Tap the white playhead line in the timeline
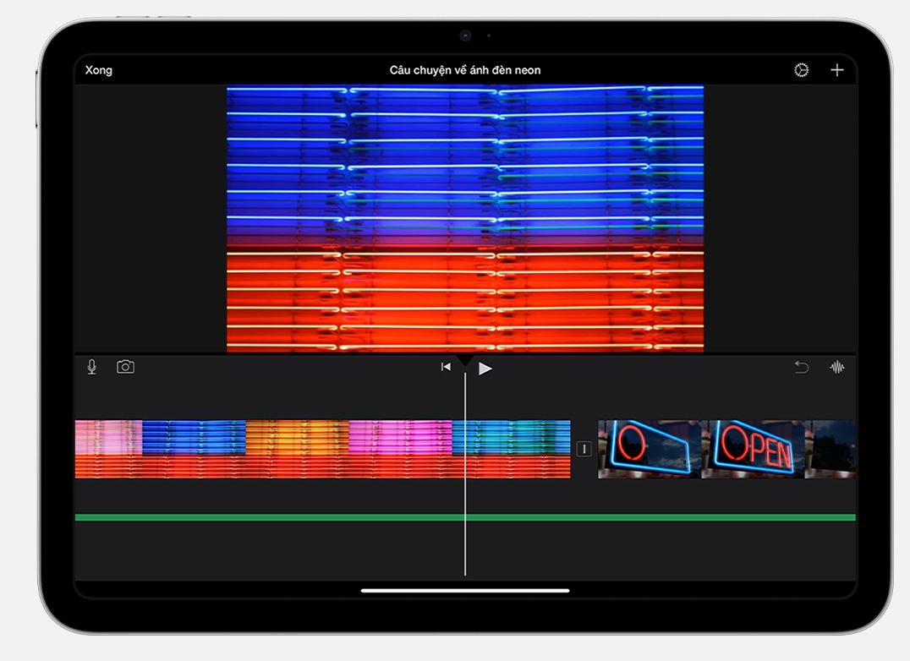910x661 pixels. pos(465,541)
